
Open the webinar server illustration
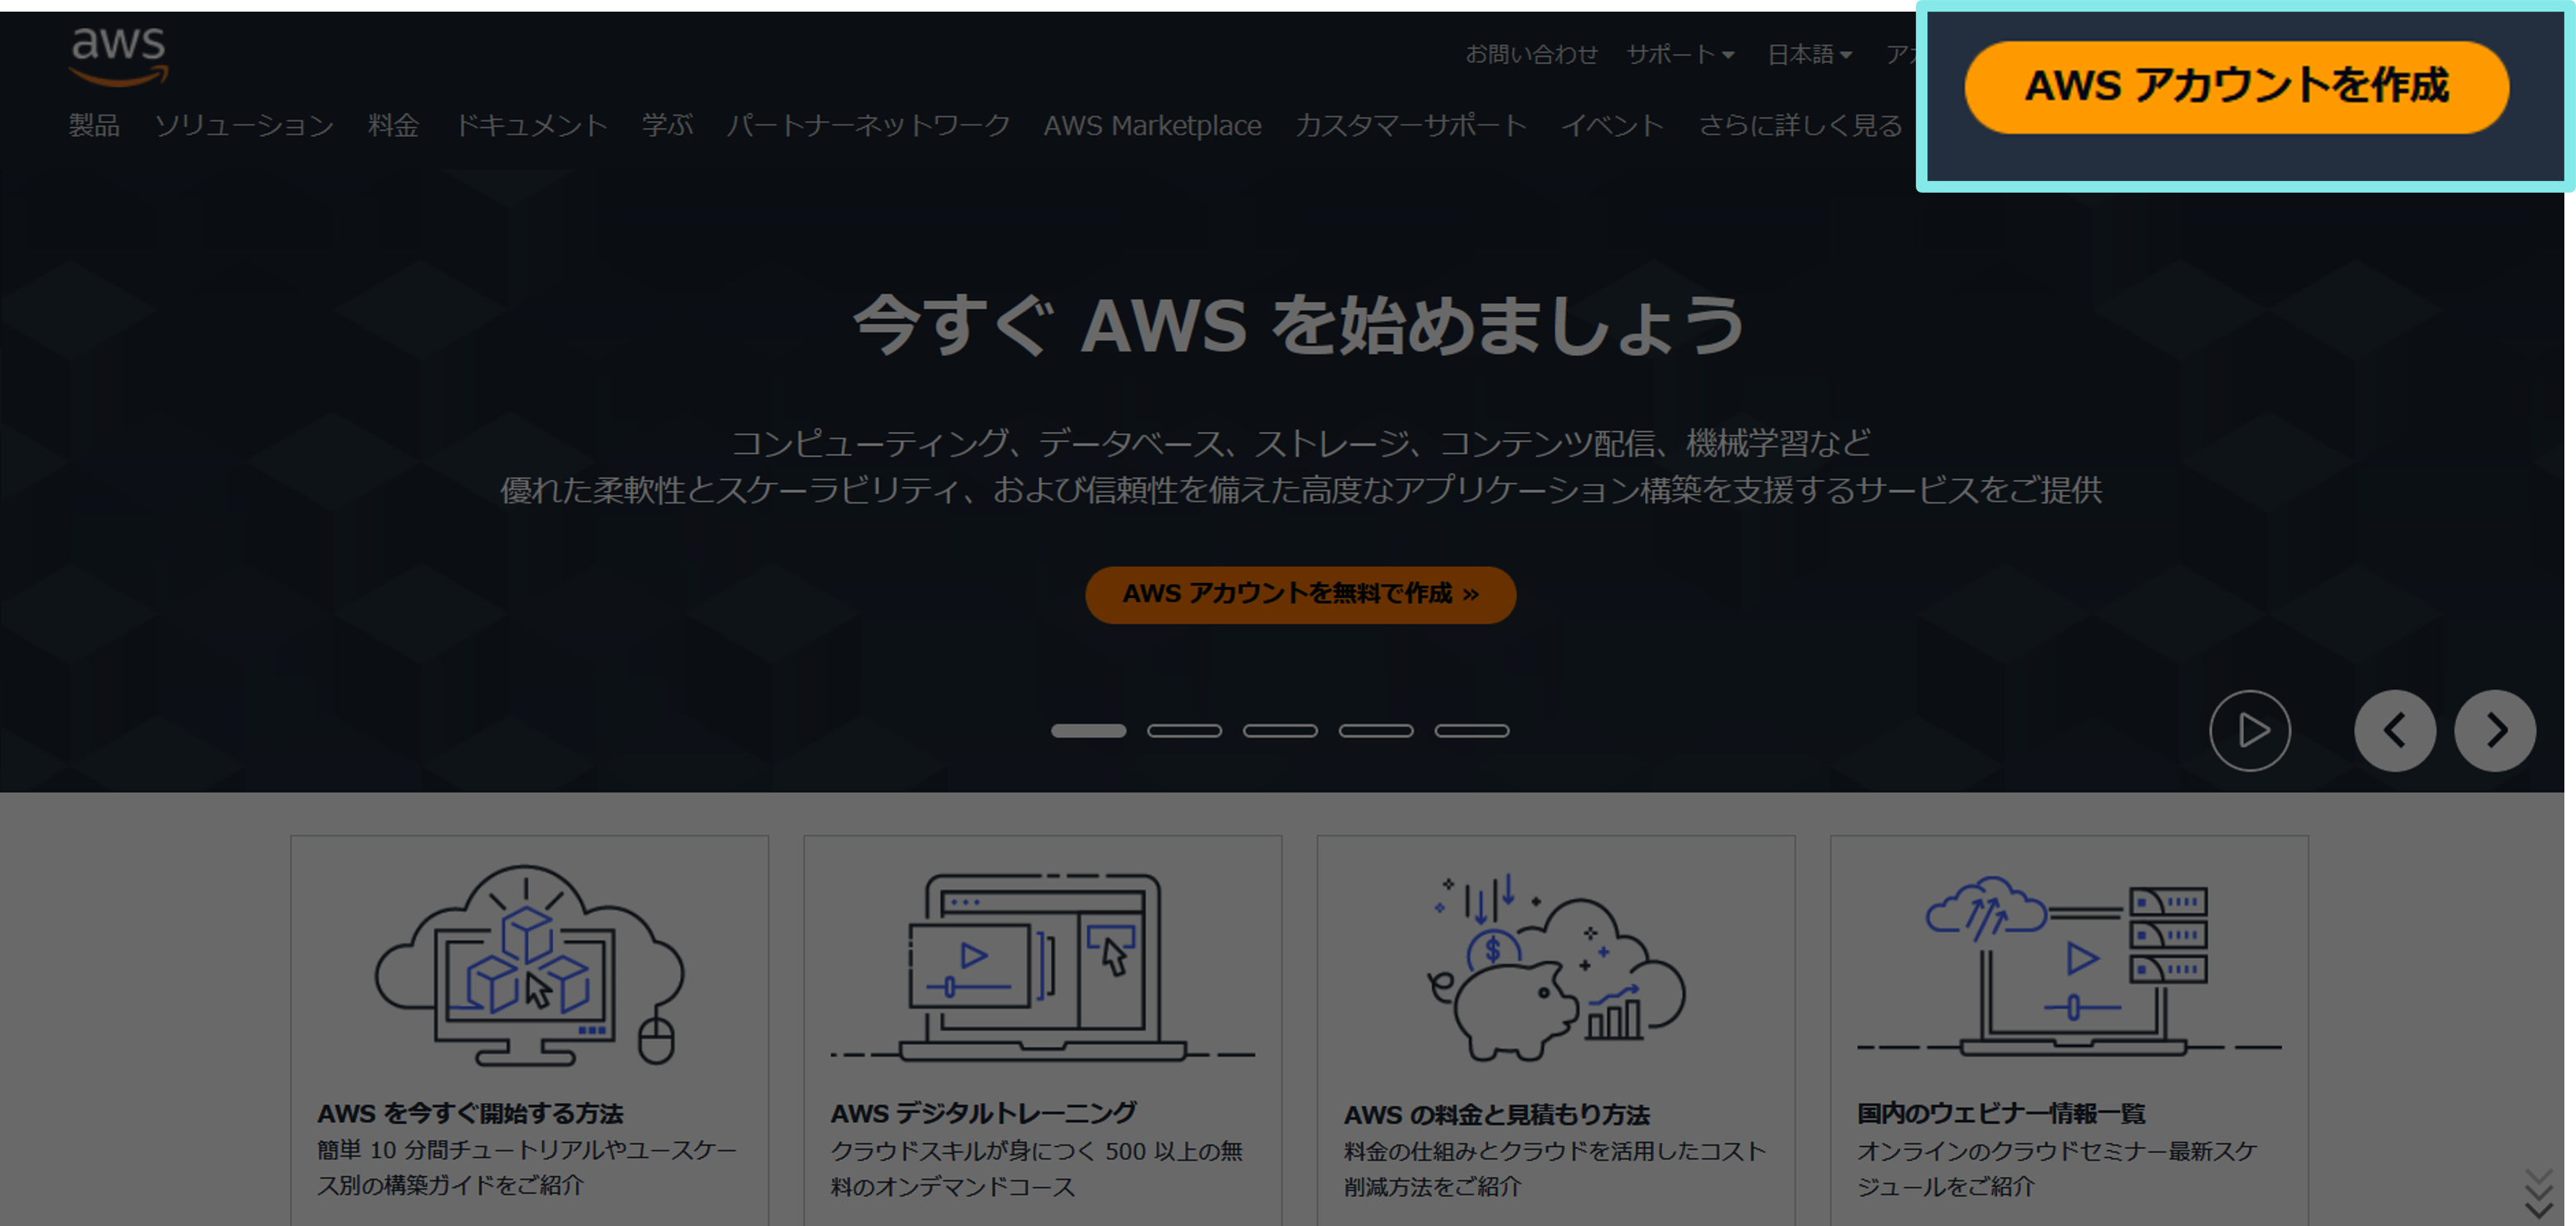[2068, 966]
